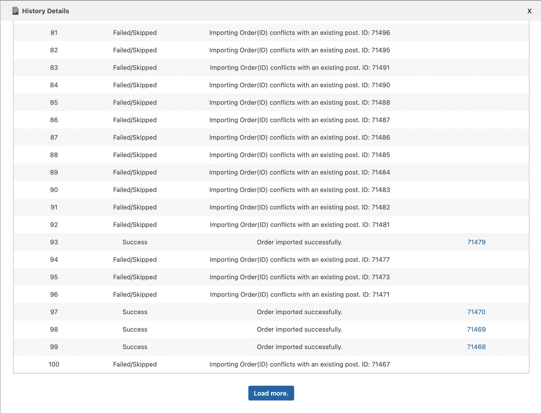Select row number 100
This screenshot has width=541, height=413.
click(x=54, y=364)
